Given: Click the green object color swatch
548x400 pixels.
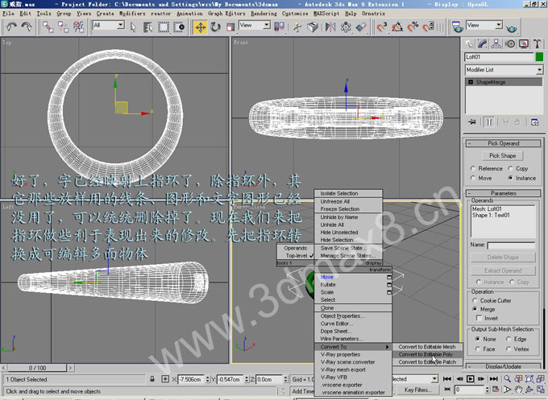Looking at the screenshot, I should [x=539, y=57].
